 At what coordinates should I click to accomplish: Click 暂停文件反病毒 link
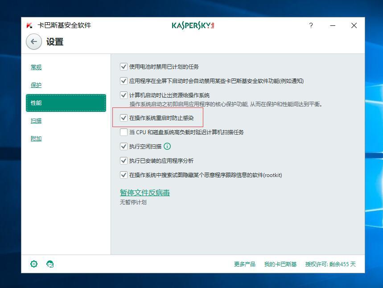[x=144, y=193]
